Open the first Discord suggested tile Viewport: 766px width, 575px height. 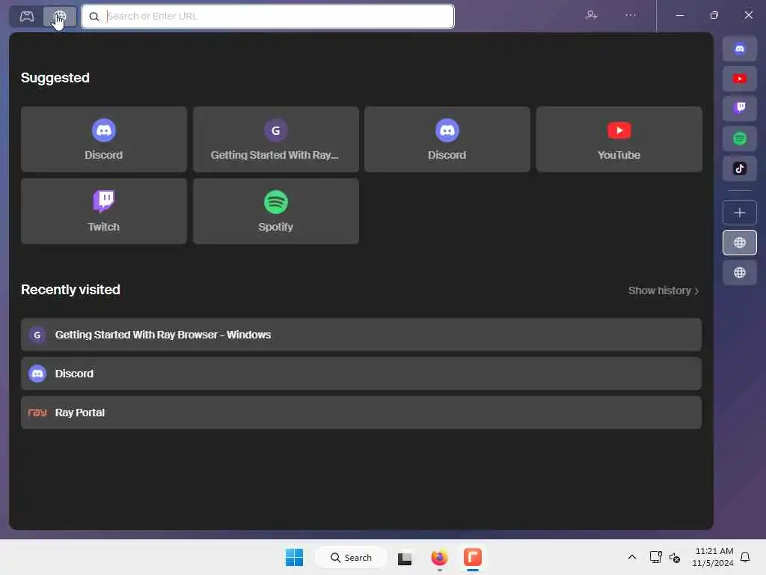pyautogui.click(x=103, y=139)
